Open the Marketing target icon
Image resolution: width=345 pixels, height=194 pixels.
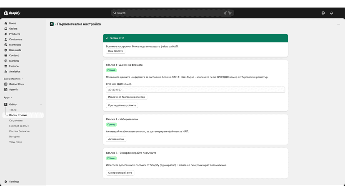[6, 45]
